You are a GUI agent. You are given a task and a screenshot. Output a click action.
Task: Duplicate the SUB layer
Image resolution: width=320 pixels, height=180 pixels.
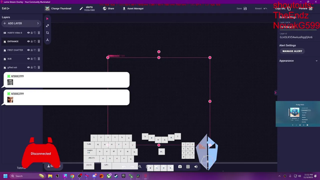[x=35, y=59]
